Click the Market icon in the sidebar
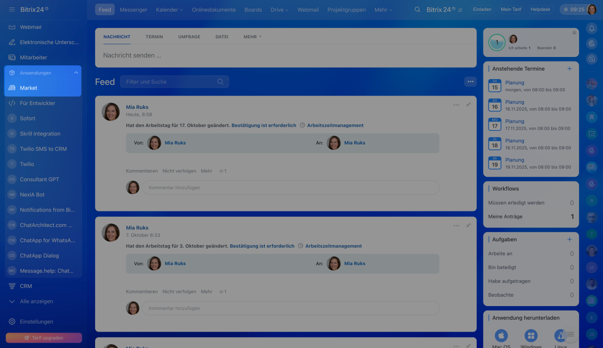 click(x=12, y=88)
